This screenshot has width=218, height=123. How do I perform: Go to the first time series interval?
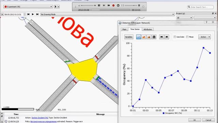161,37
